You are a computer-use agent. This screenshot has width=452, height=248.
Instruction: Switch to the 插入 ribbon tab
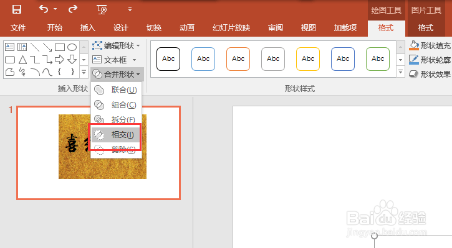pos(88,27)
